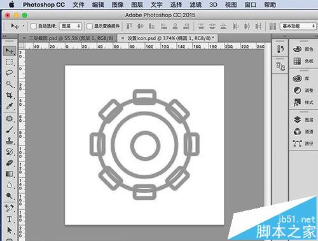318x241 pixels.
Task: Switch to the 三星截图.psd tab
Action: click(71, 38)
